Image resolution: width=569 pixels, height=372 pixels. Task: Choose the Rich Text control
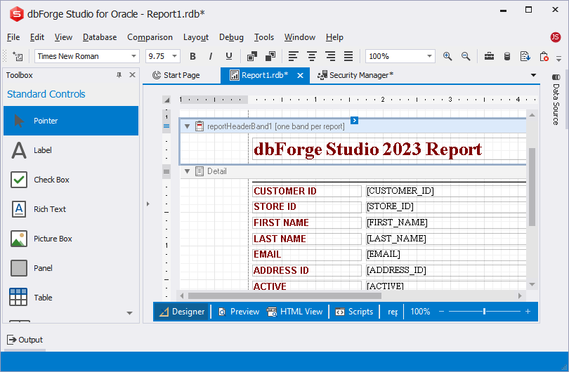[49, 209]
